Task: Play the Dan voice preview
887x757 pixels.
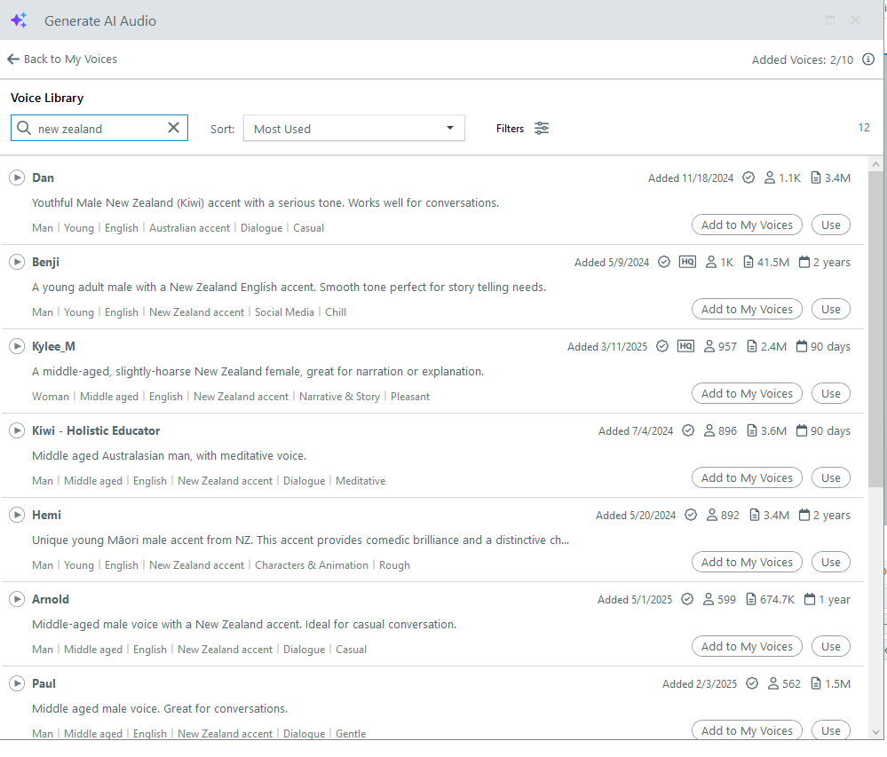Action: 17,177
